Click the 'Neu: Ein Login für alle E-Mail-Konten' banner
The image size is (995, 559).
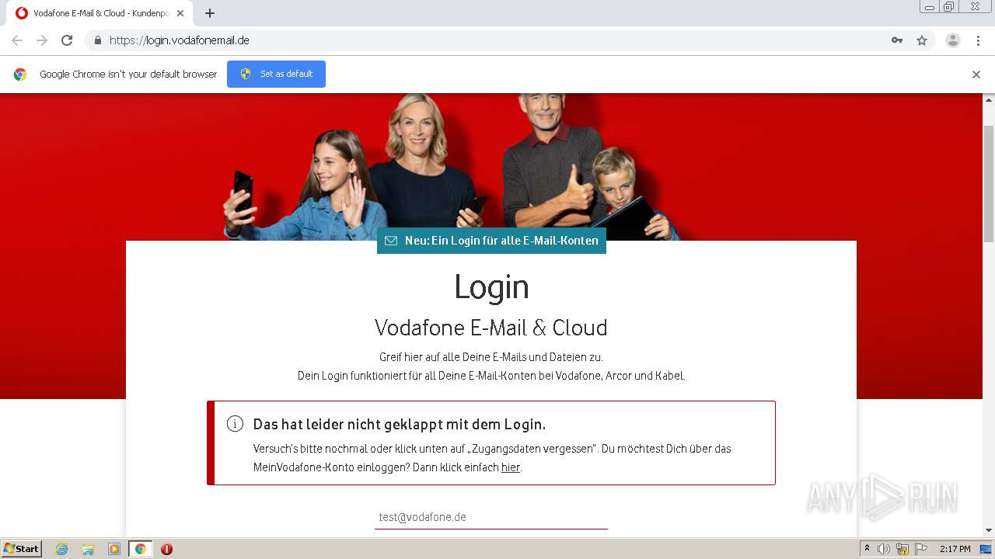491,241
